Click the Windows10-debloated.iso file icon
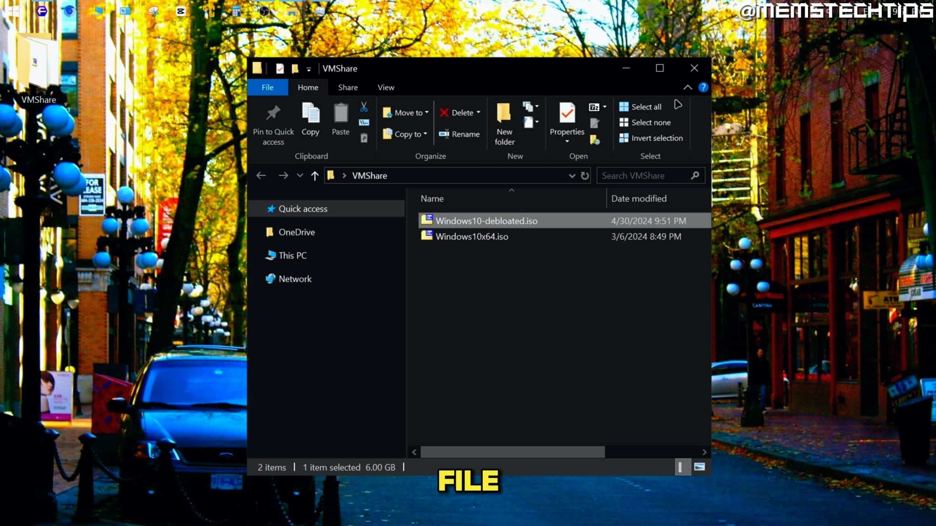This screenshot has width=936, height=526. pos(427,220)
